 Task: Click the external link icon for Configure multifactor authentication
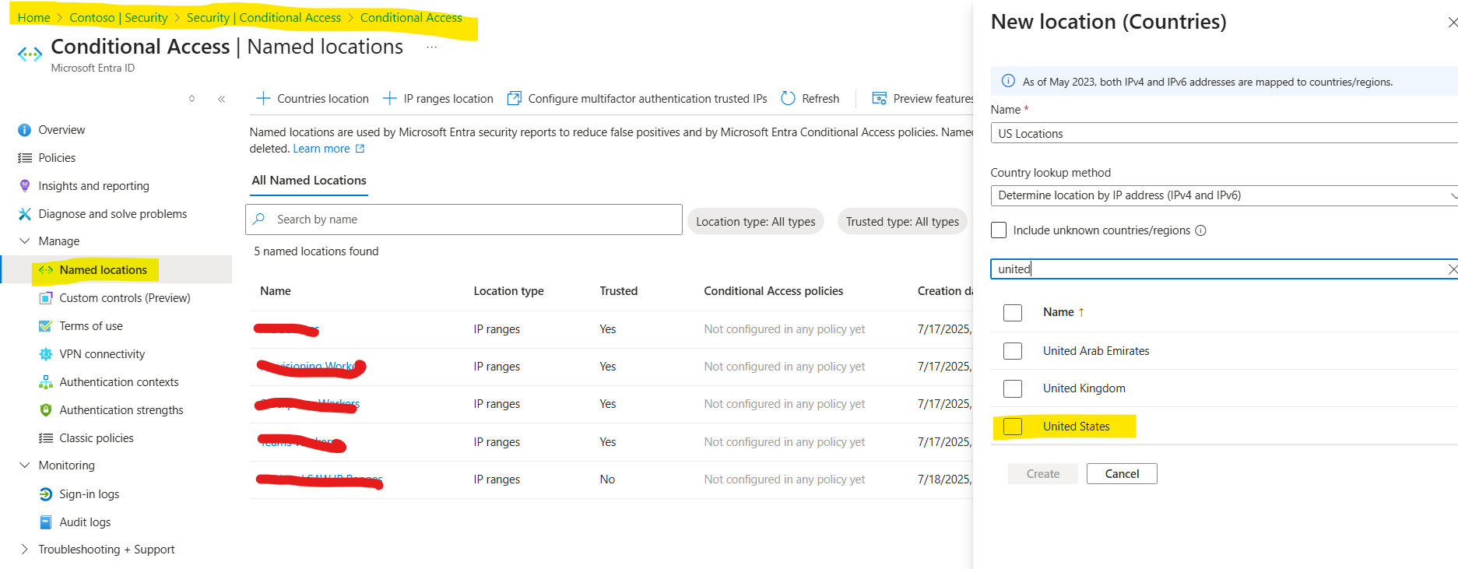point(514,99)
